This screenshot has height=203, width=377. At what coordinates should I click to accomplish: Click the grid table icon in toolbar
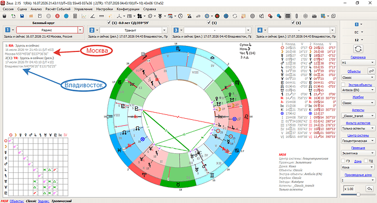tap(288, 16)
